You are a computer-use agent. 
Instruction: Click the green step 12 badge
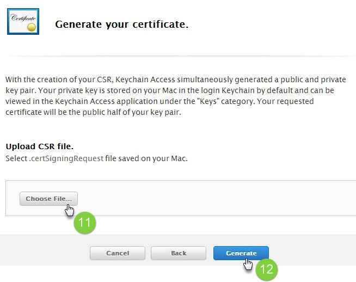pyautogui.click(x=267, y=269)
